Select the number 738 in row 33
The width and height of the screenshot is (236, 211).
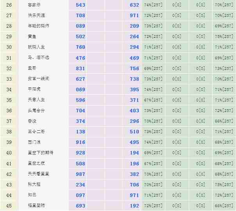pyautogui.click(x=134, y=79)
